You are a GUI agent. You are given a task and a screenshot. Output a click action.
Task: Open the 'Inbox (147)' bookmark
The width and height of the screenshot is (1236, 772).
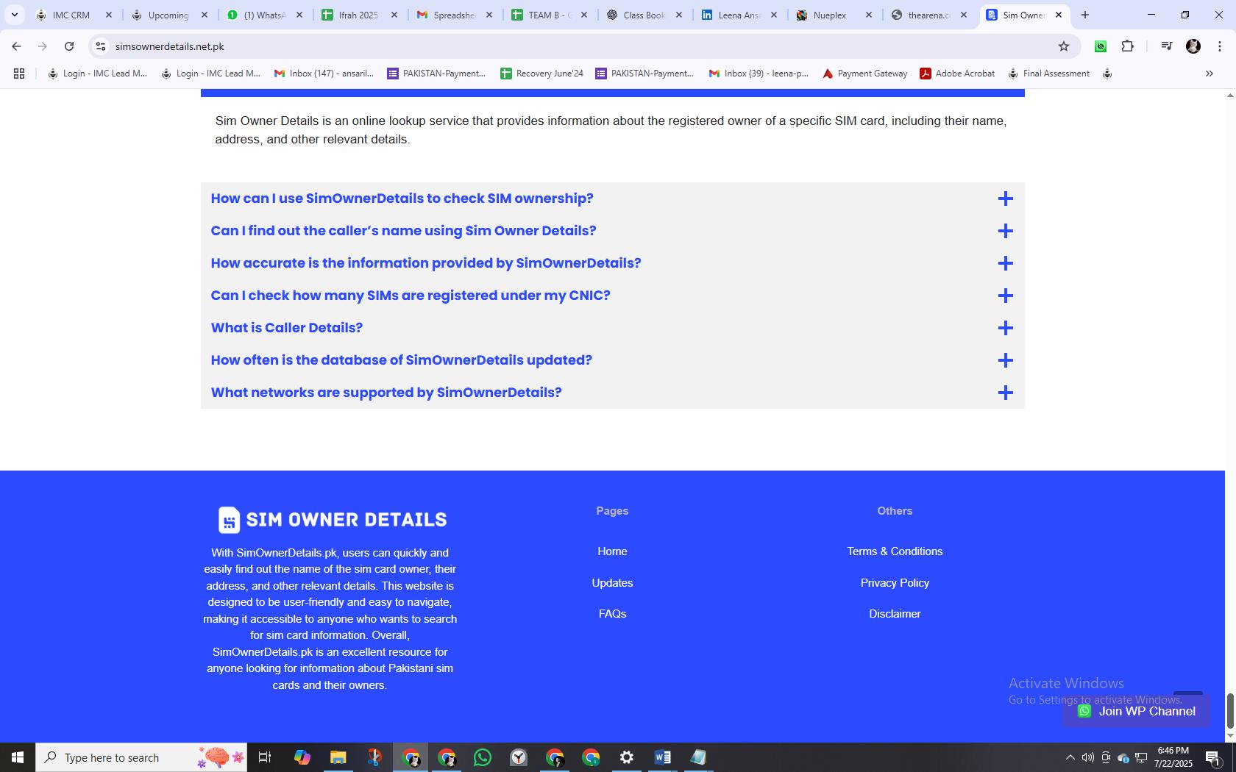click(324, 74)
